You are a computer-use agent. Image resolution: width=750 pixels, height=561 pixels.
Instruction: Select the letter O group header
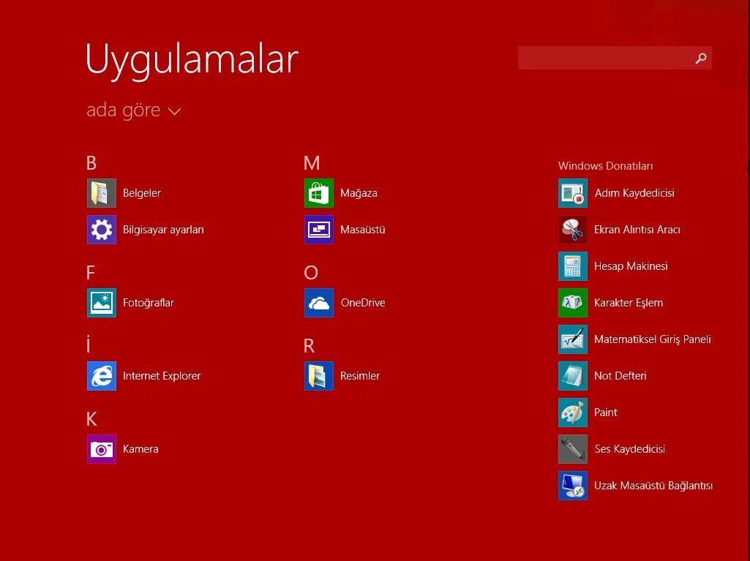click(311, 273)
